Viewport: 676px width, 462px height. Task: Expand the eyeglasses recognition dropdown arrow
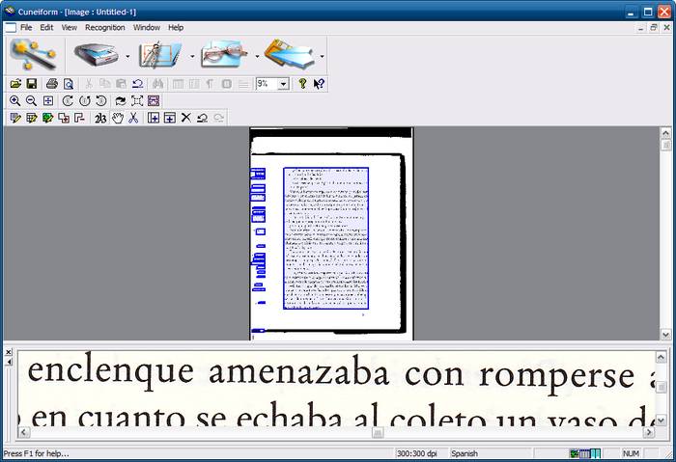[257, 56]
